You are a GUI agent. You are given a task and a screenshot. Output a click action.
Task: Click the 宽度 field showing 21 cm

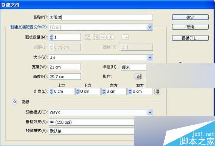pos(65,67)
